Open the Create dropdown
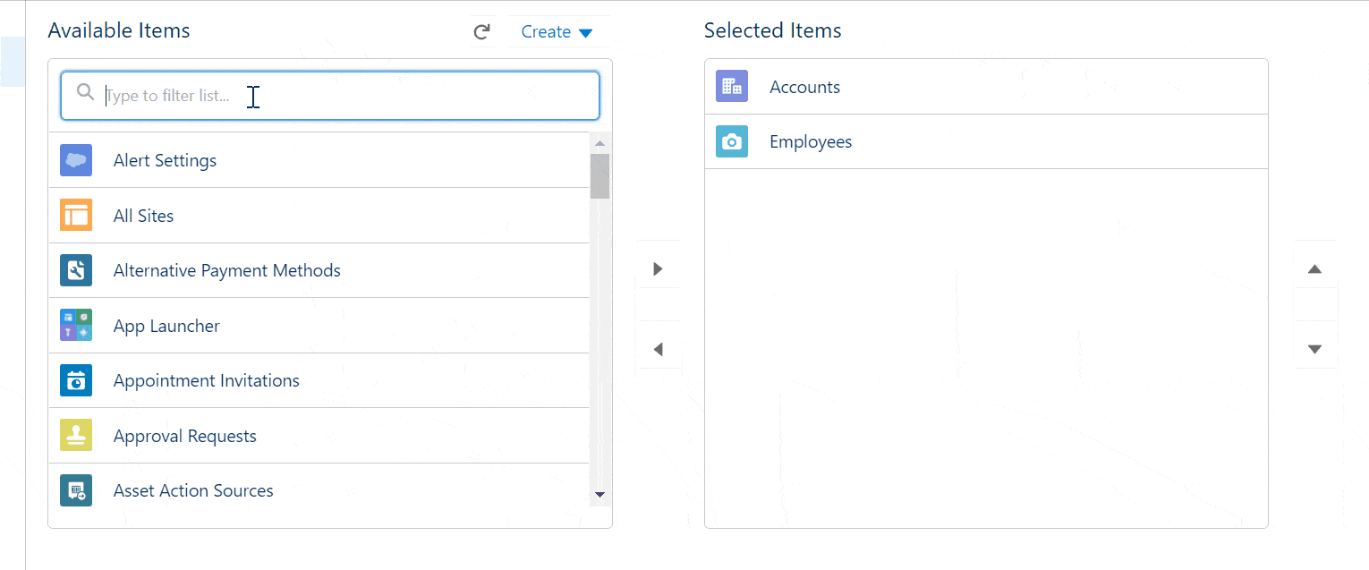This screenshot has height=570, width=1369. coord(556,30)
